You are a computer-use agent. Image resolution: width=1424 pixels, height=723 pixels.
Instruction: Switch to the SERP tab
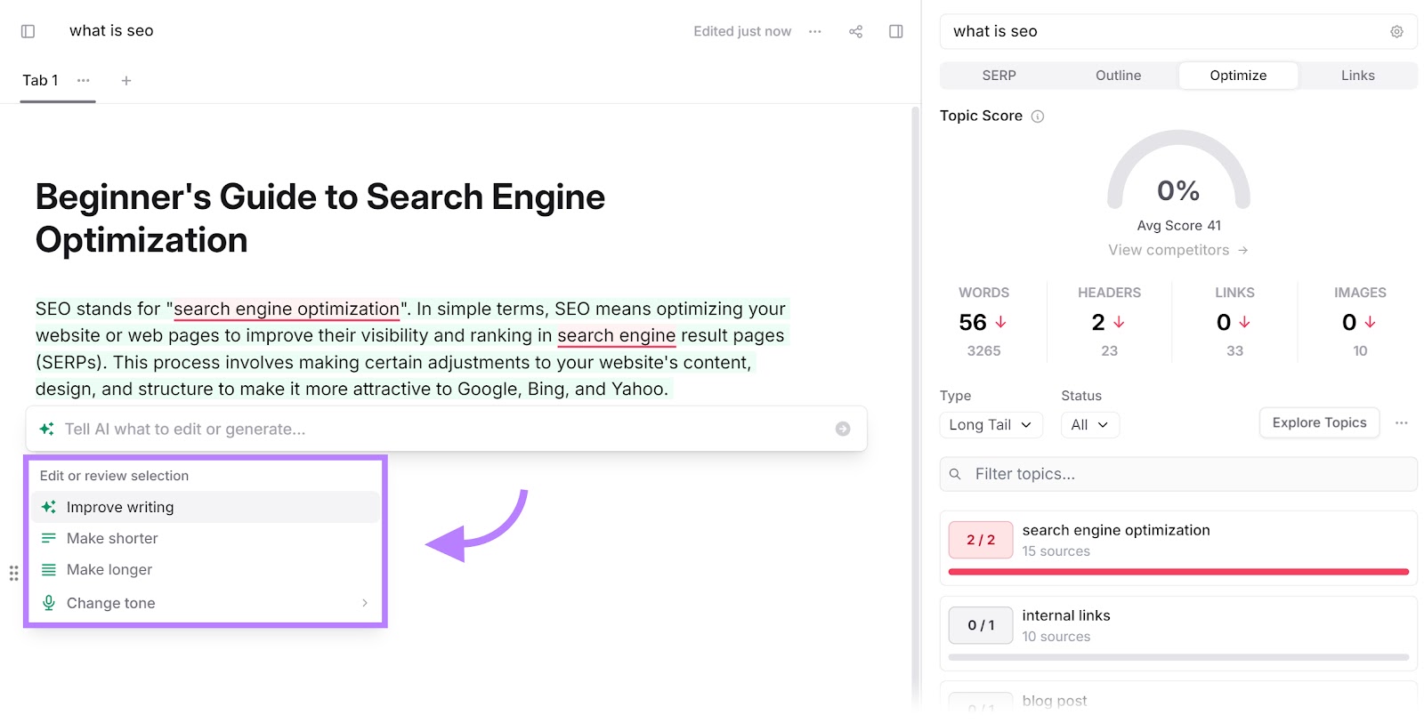click(999, 76)
